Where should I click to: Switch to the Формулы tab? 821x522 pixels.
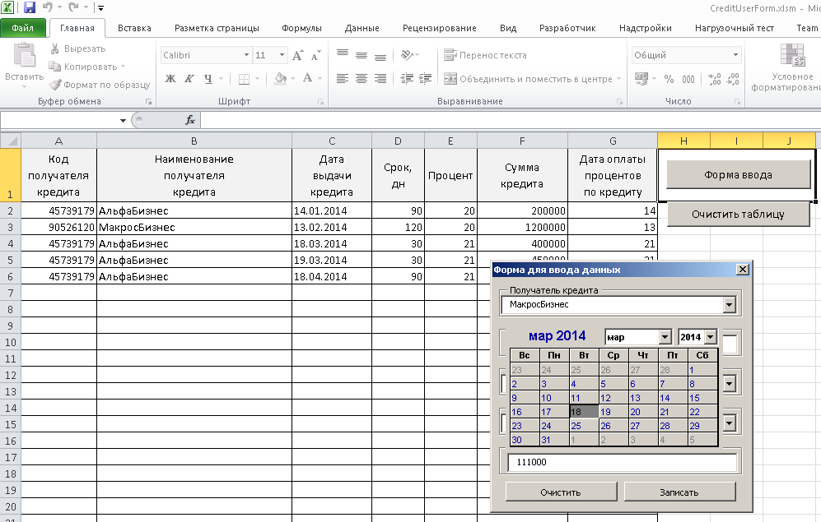(301, 28)
